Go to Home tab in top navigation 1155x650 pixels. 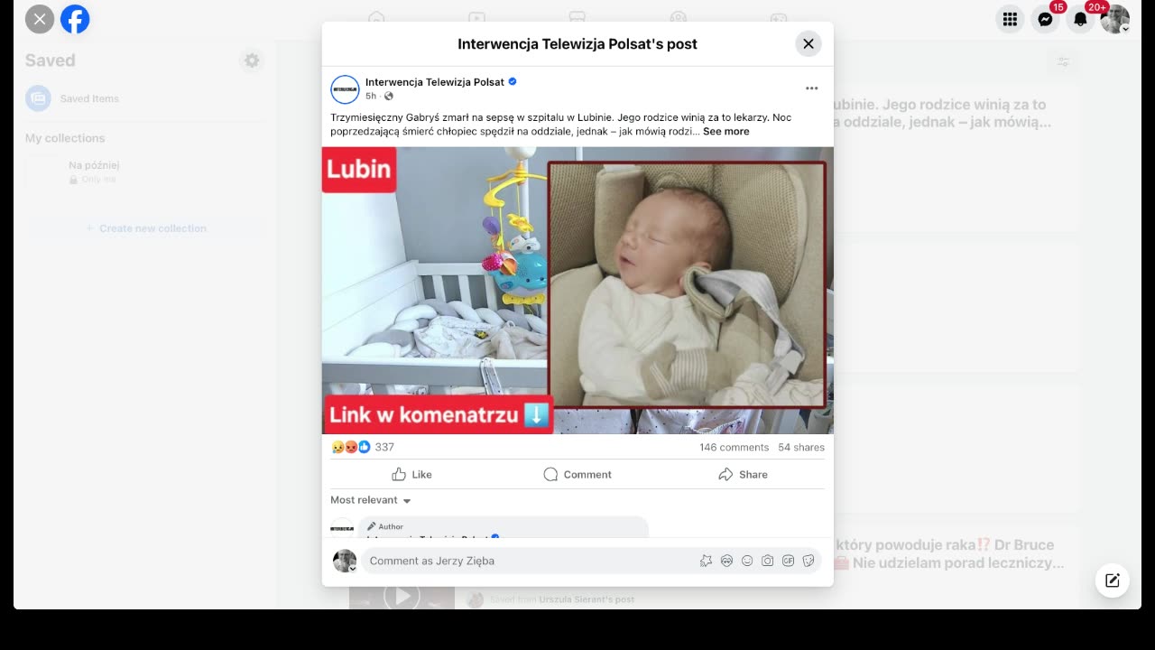(377, 17)
